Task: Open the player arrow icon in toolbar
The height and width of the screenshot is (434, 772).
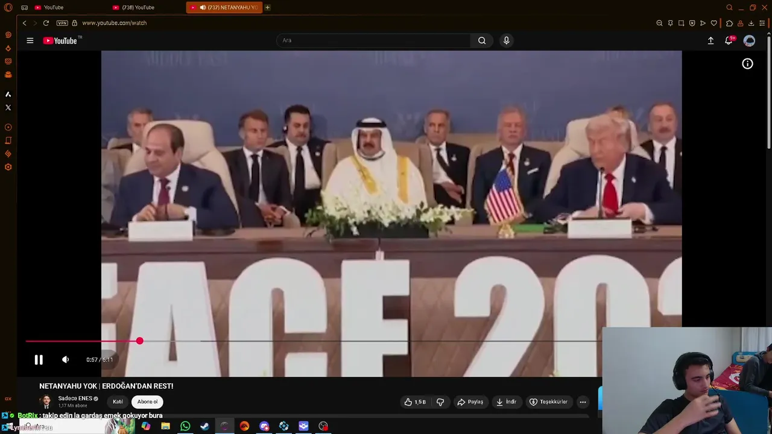Action: click(x=703, y=23)
